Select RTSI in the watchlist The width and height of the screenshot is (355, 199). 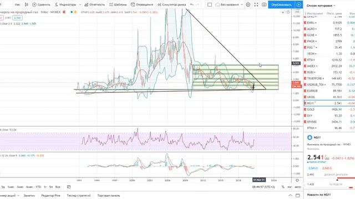tap(329, 60)
